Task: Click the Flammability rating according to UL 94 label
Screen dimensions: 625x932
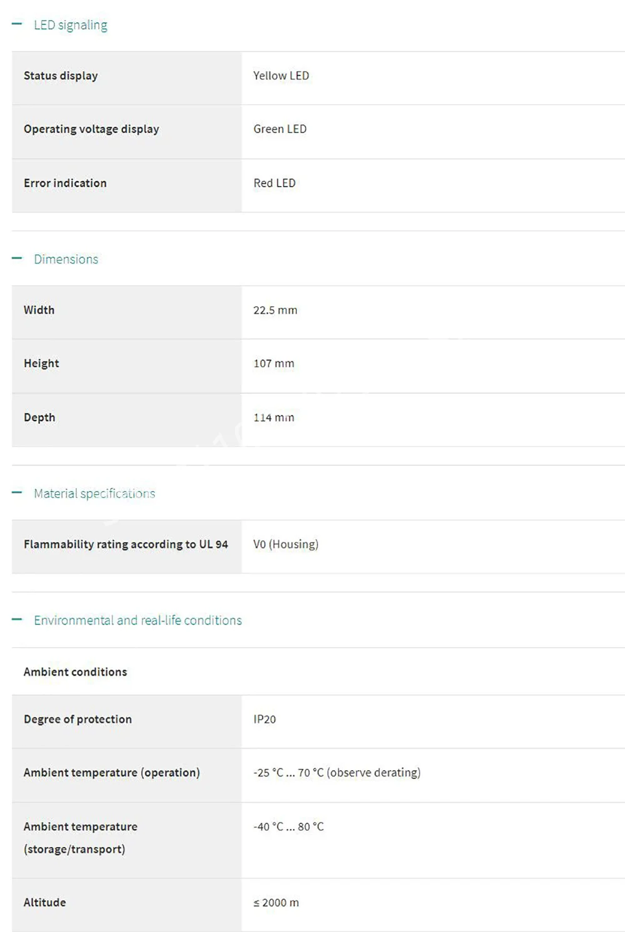Action: 126,544
